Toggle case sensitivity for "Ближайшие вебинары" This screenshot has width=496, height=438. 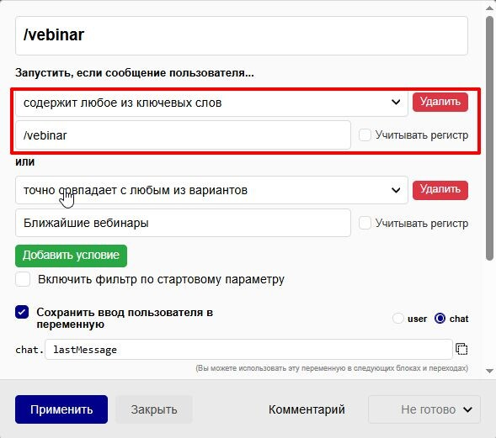(365, 224)
